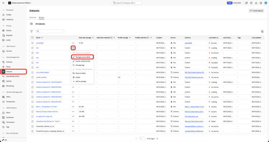The image size is (269, 142).
Task: Open Places in sidebar
Action: [8, 67]
